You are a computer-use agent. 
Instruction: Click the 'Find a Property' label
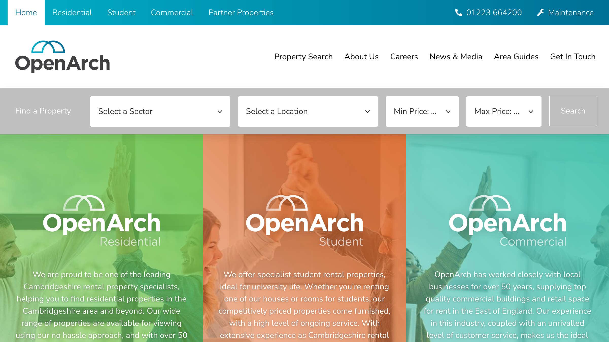click(43, 111)
